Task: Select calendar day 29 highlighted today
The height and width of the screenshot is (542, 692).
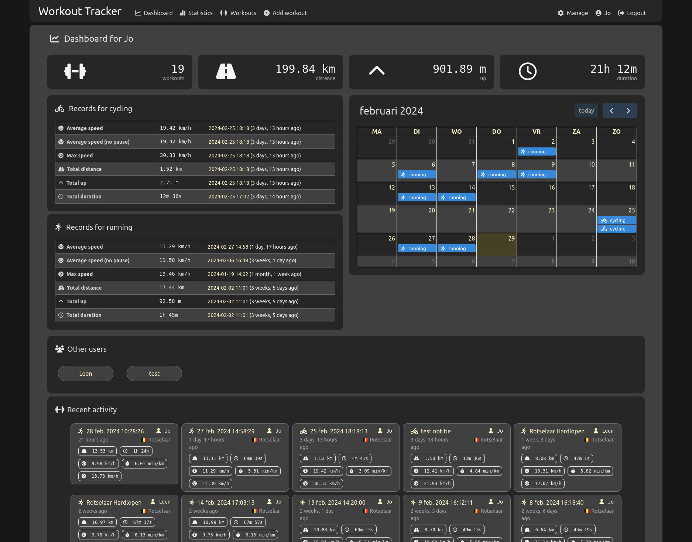Action: pos(497,244)
